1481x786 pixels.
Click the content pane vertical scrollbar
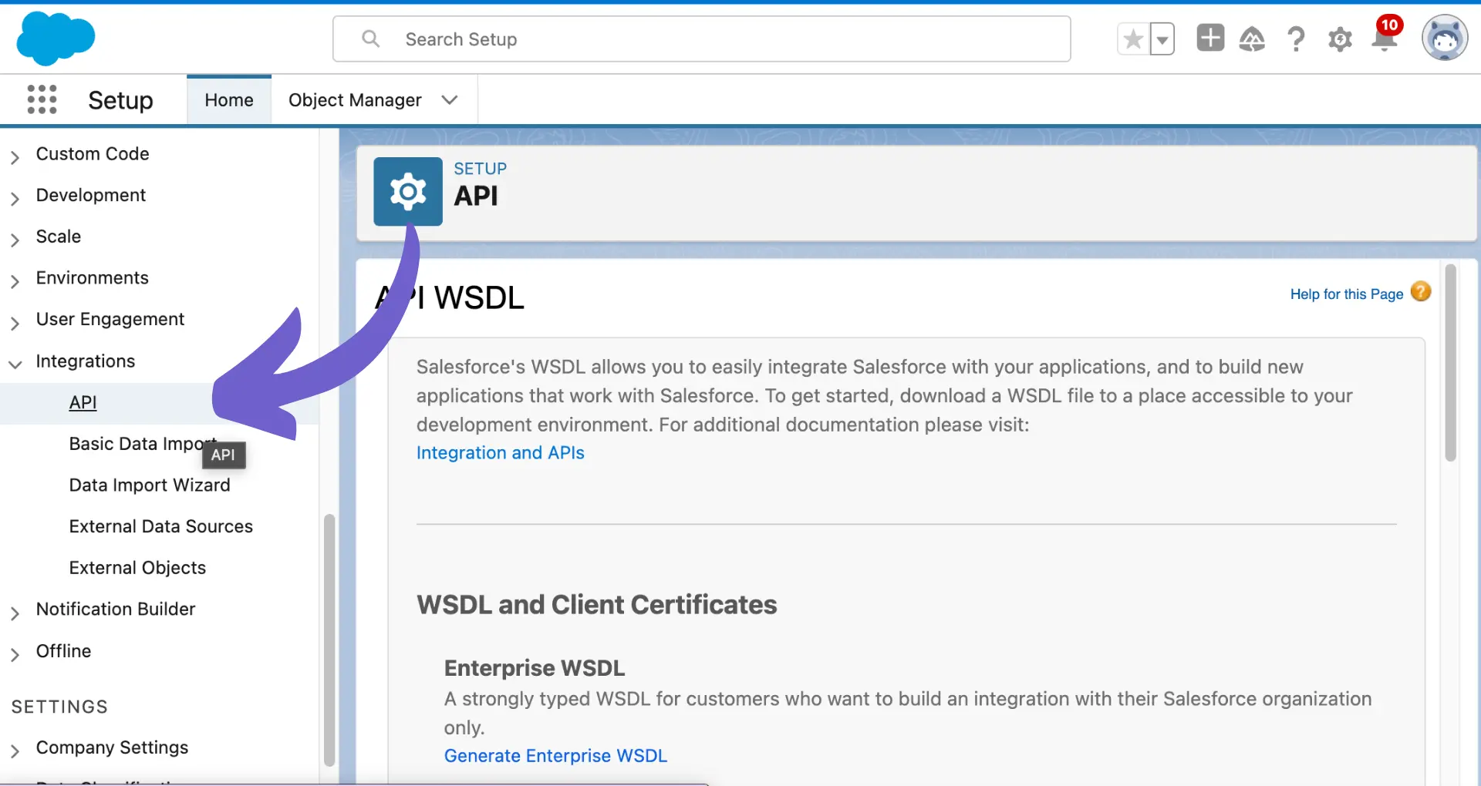1450,362
